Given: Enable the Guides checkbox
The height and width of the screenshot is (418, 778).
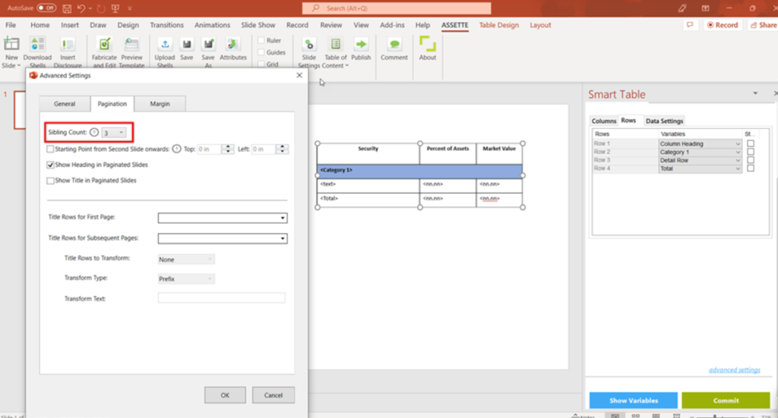Looking at the screenshot, I should click(x=261, y=52).
